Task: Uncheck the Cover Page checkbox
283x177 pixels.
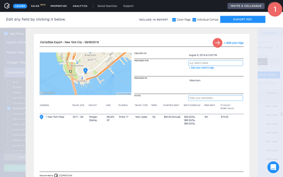Action: 174,20
